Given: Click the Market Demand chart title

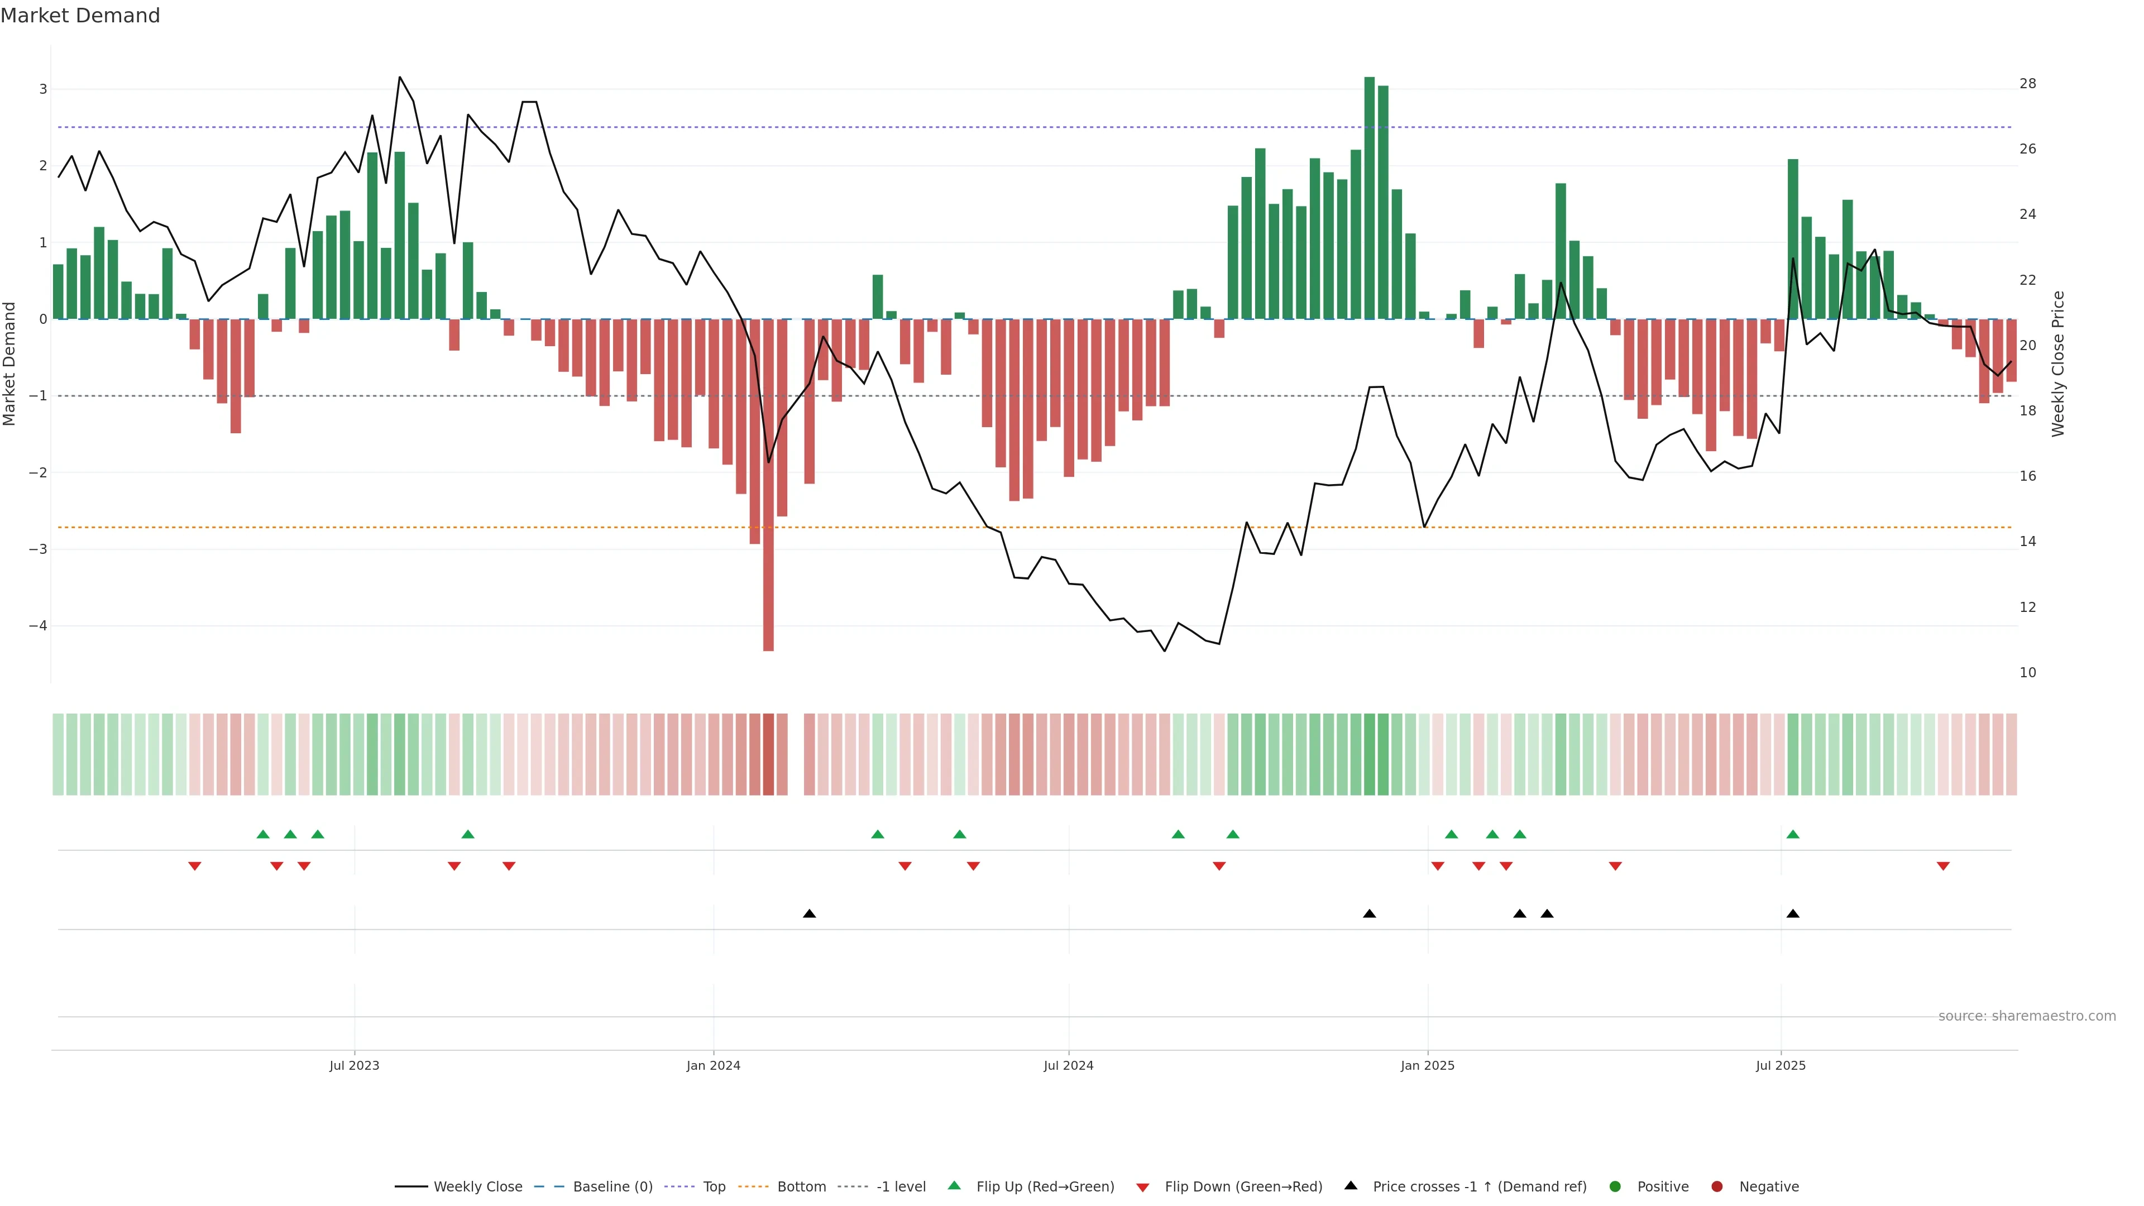Looking at the screenshot, I should pos(81,16).
